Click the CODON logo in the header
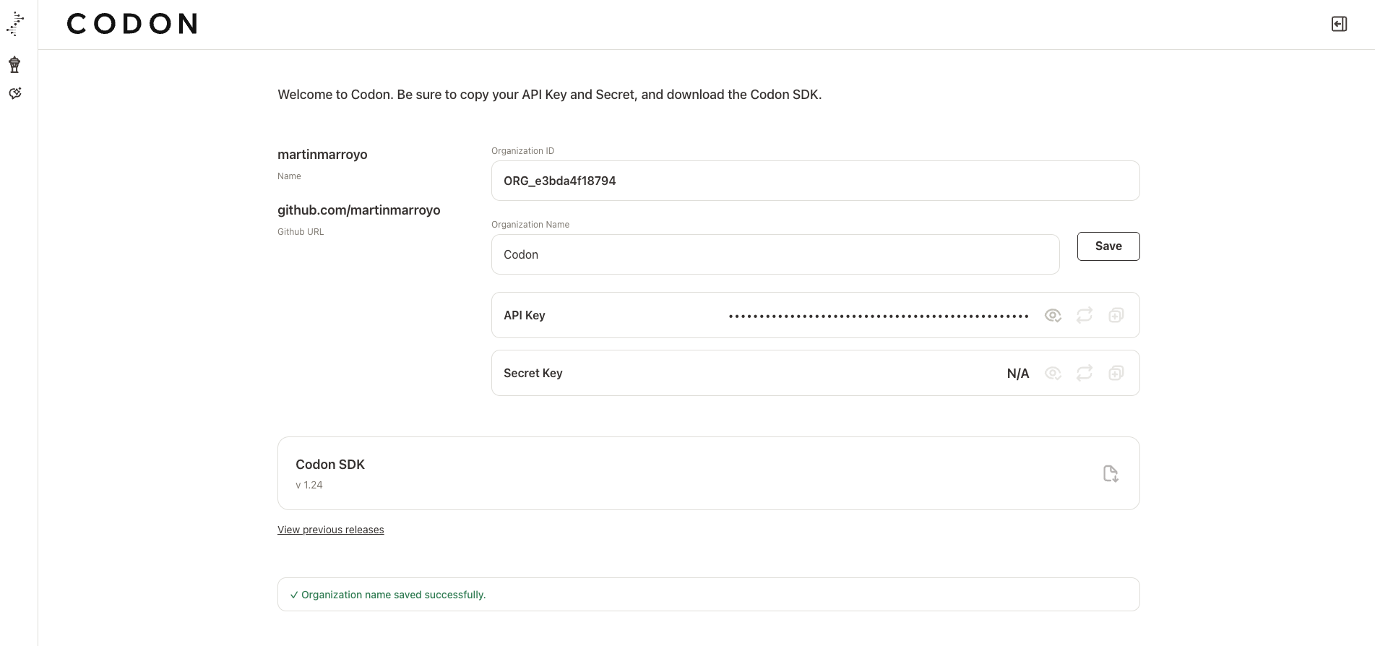1375x646 pixels. 132,24
